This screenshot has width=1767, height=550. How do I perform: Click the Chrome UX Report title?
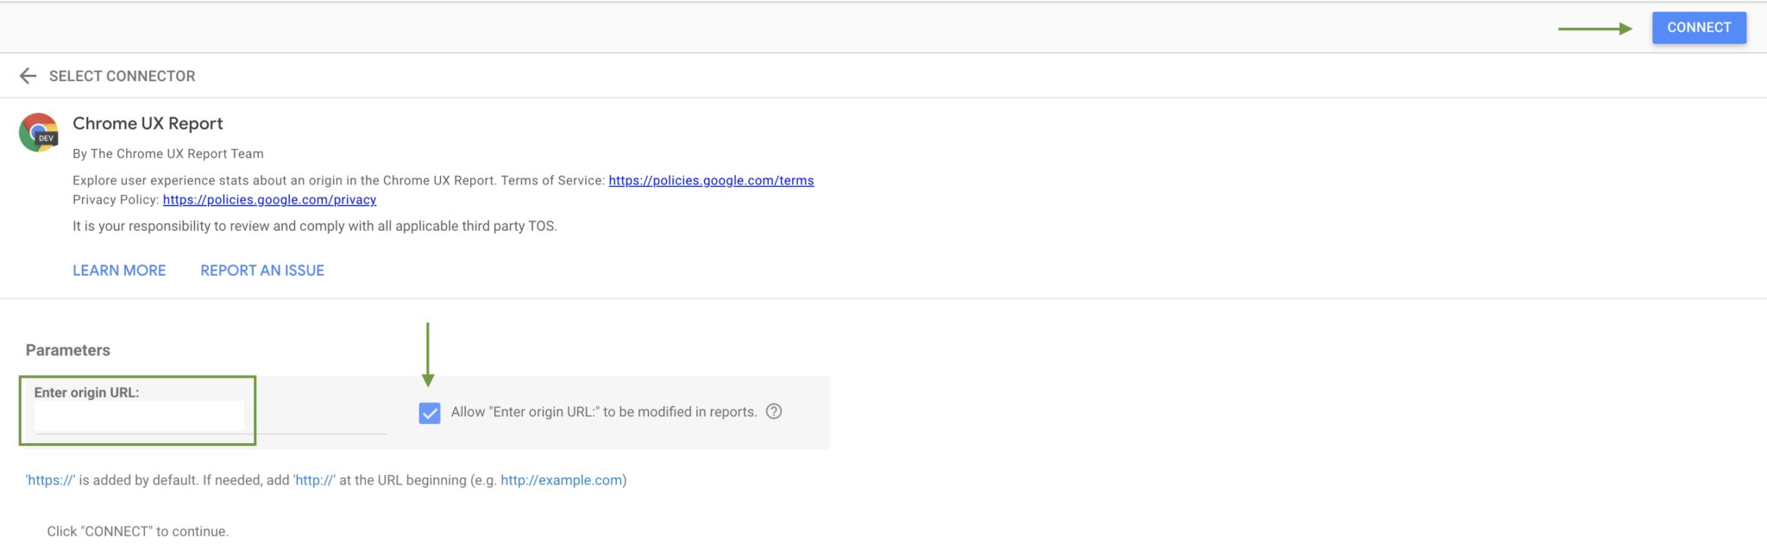(x=148, y=123)
